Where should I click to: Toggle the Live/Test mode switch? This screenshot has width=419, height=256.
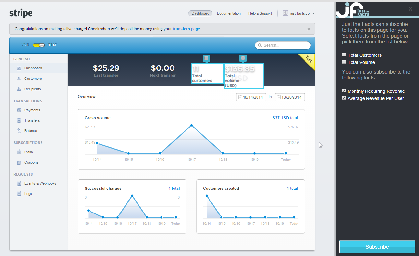[x=39, y=45]
